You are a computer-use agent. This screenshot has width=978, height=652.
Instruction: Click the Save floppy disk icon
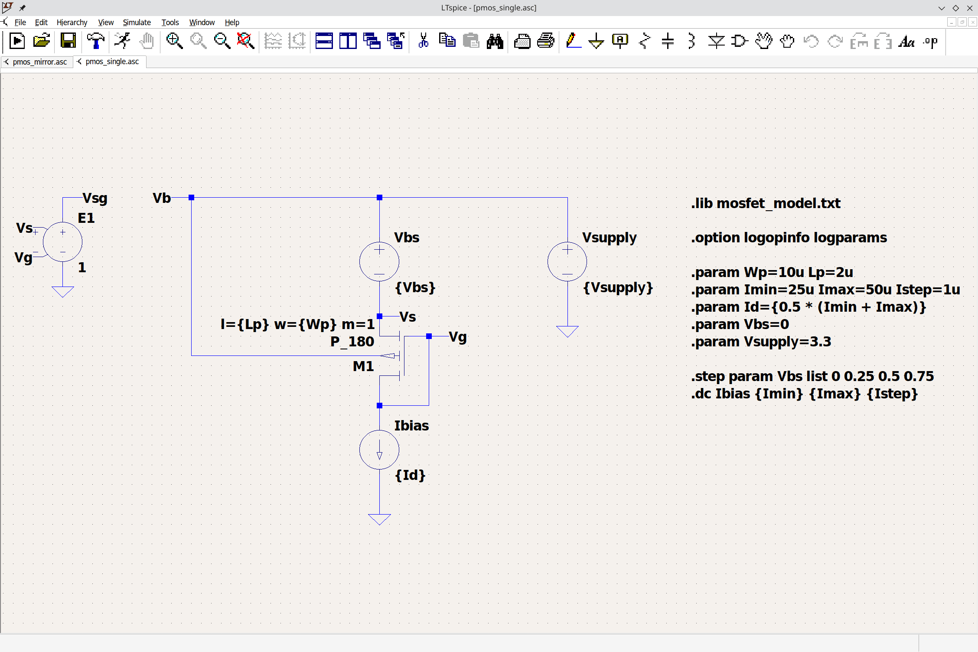tap(68, 41)
